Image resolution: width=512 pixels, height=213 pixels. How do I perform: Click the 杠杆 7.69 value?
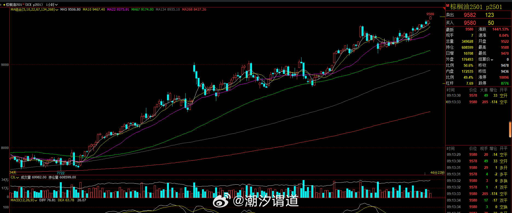pyautogui.click(x=470, y=83)
